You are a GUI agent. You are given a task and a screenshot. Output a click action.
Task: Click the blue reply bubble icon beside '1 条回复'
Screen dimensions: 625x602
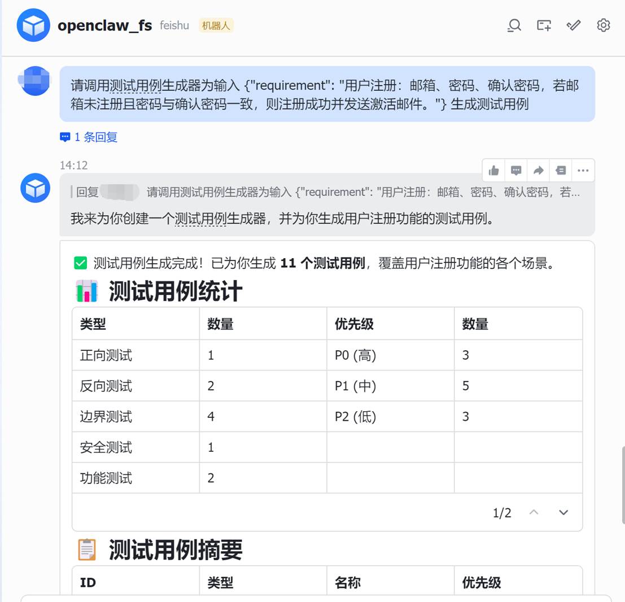(65, 138)
